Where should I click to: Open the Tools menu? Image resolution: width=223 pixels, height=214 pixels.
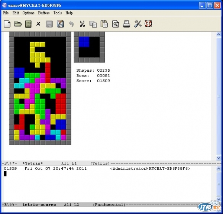(x=58, y=13)
